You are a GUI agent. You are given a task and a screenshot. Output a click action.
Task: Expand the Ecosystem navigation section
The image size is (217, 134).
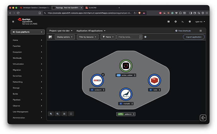coord(27,52)
